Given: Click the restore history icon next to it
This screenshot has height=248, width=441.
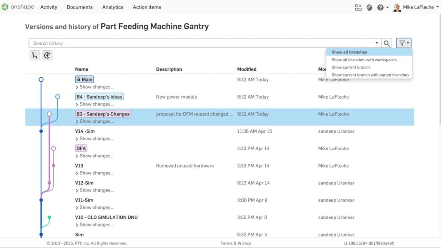Looking at the screenshot, I should [47, 55].
